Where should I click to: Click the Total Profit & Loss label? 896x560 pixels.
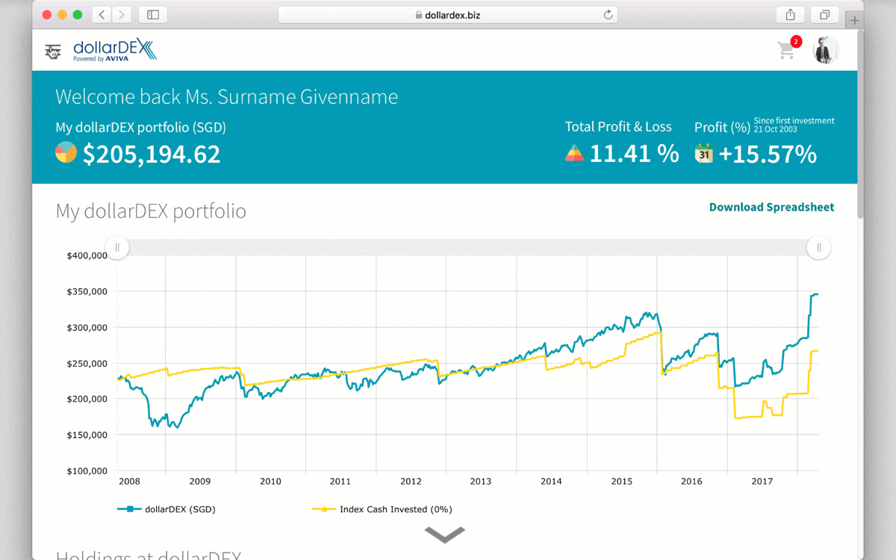(x=618, y=127)
